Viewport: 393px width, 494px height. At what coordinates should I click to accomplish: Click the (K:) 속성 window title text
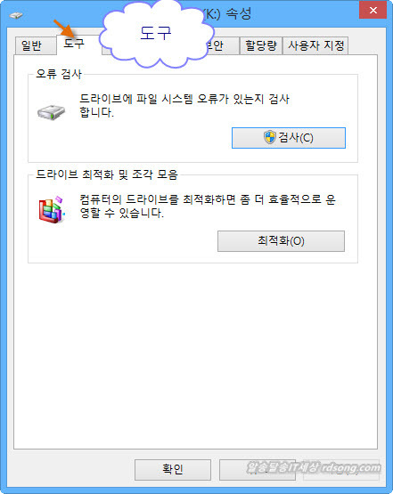227,13
